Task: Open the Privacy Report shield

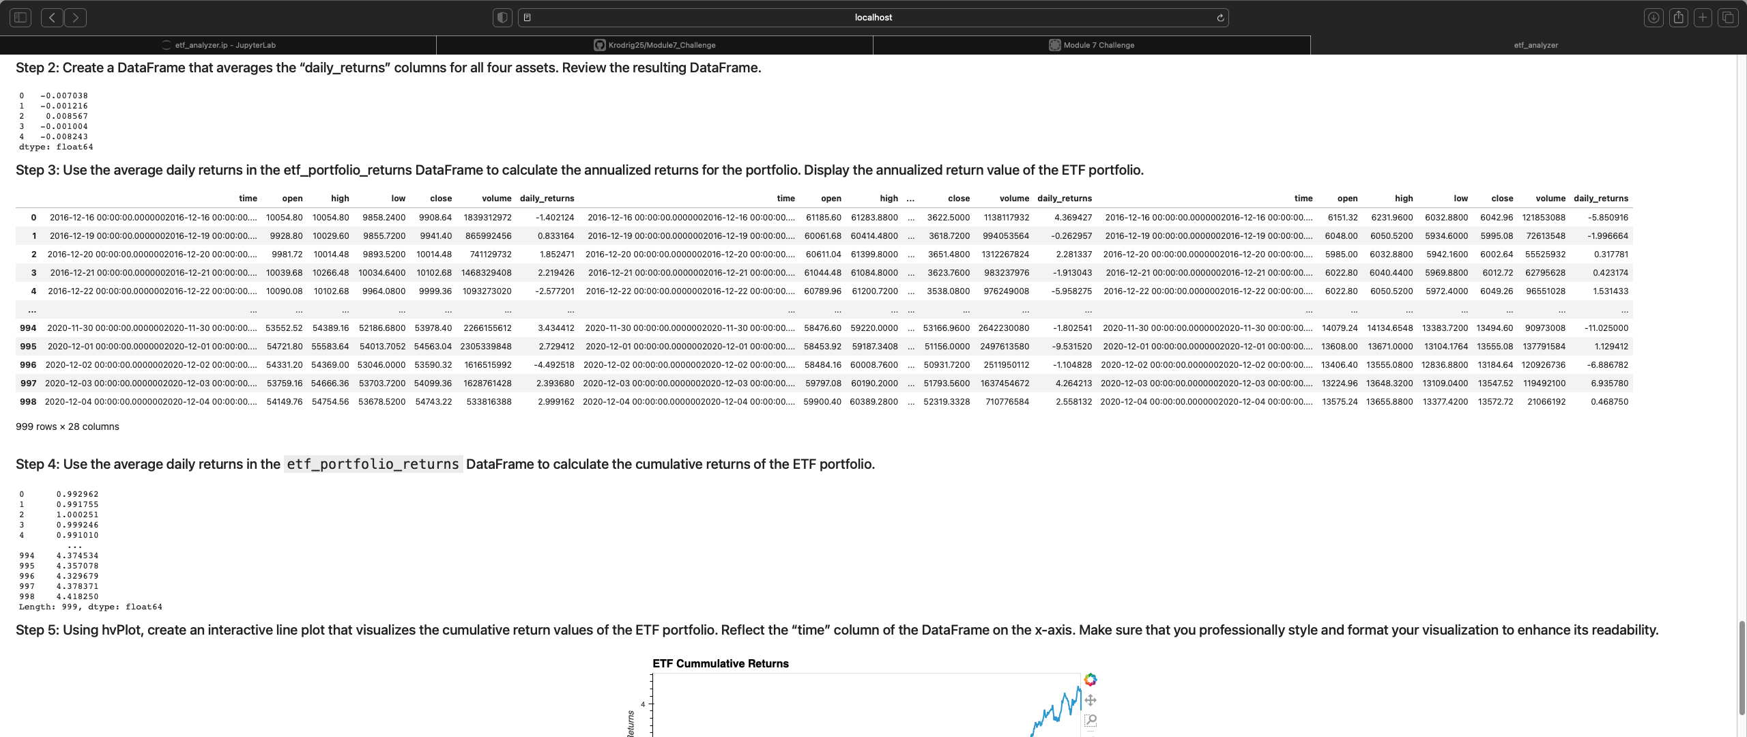Action: (502, 17)
